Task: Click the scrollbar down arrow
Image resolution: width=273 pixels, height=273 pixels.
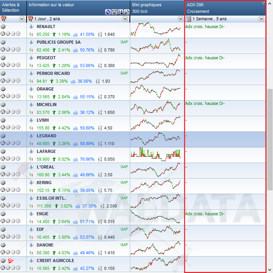Action: click(270, 269)
